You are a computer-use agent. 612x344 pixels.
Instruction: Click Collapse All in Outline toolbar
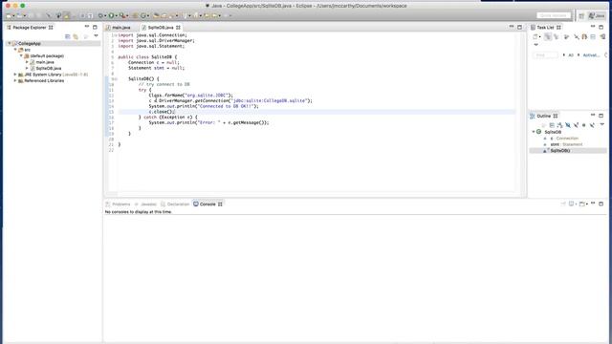point(552,125)
